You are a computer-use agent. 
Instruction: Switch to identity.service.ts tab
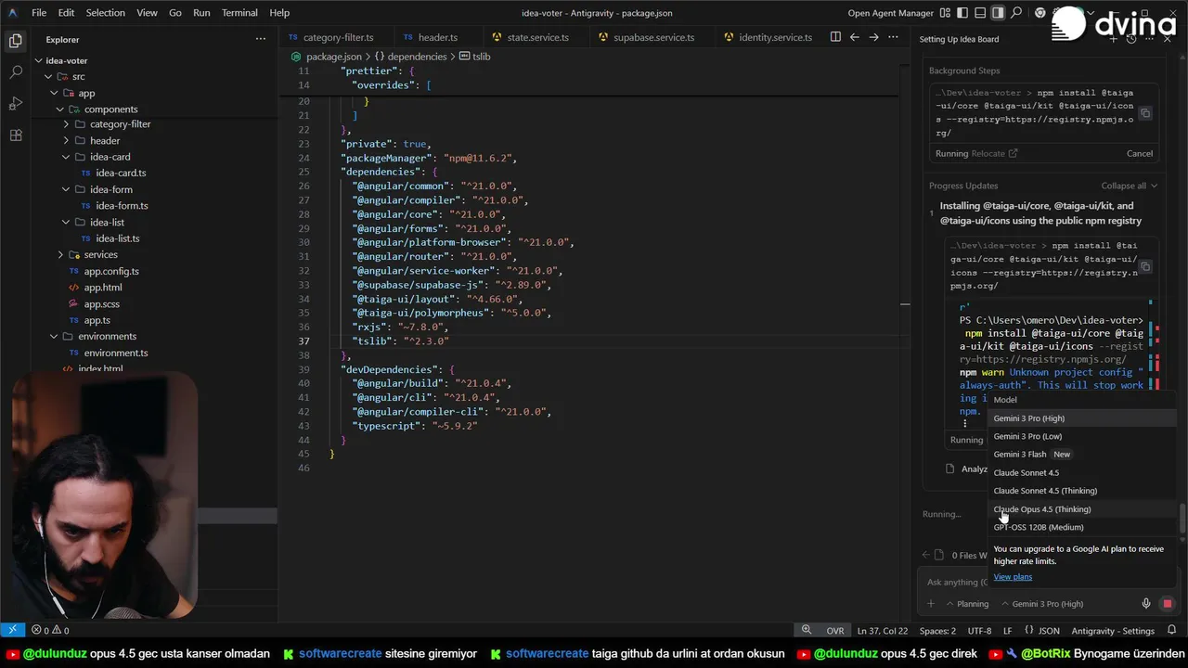775,37
